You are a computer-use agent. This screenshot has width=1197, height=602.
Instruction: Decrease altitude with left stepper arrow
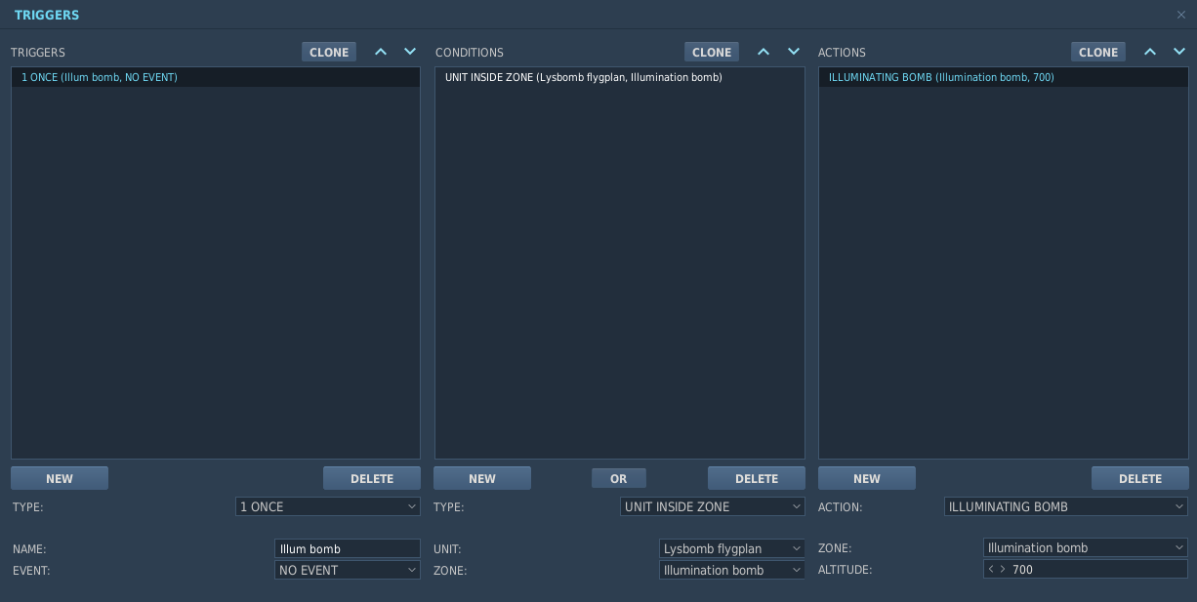pyautogui.click(x=991, y=569)
